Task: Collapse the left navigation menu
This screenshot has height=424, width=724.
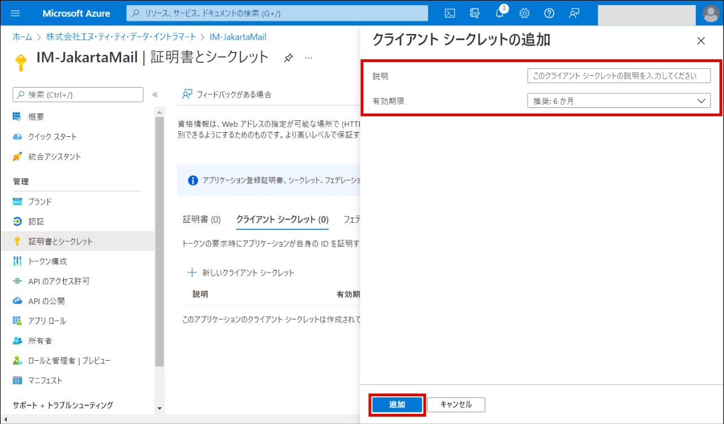Action: (x=155, y=94)
